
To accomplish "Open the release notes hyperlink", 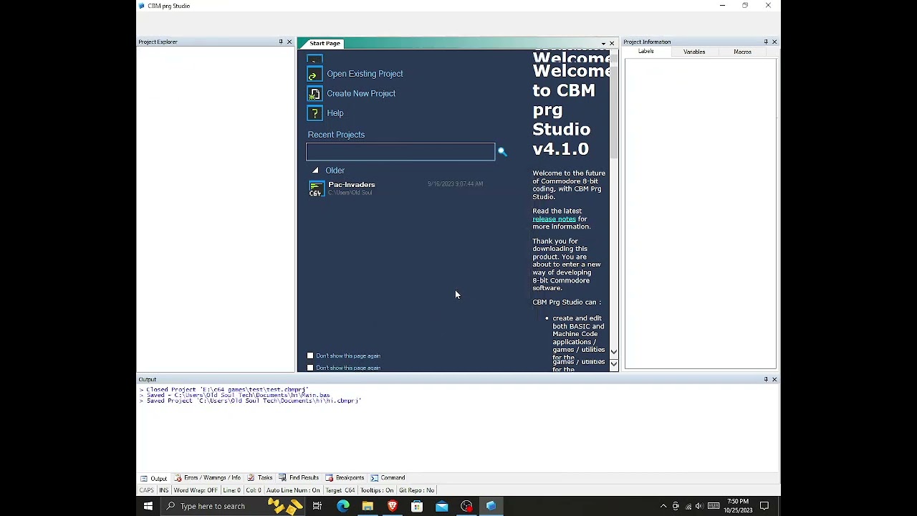I will point(554,219).
